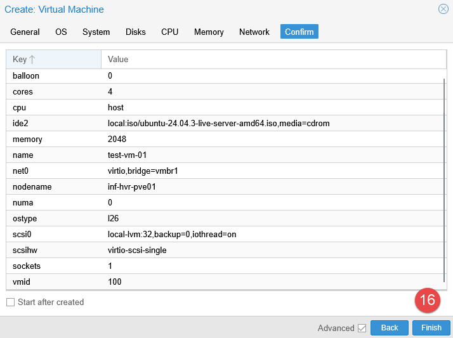Close the Create Virtual Machine dialog
The height and width of the screenshot is (338, 453).
[x=443, y=10]
